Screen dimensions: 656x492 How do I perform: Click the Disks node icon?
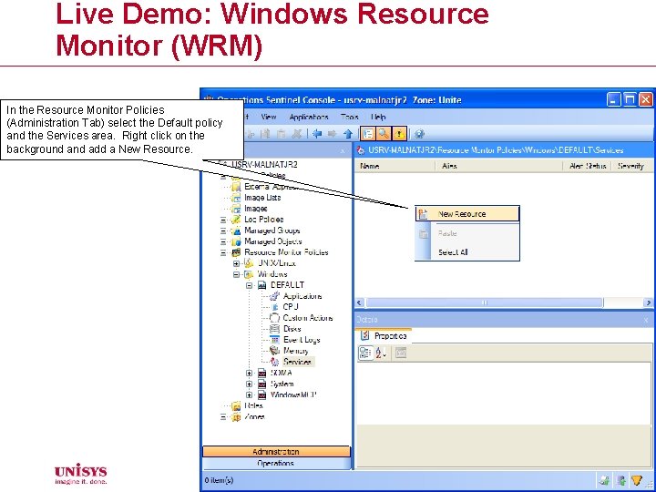pos(274,329)
